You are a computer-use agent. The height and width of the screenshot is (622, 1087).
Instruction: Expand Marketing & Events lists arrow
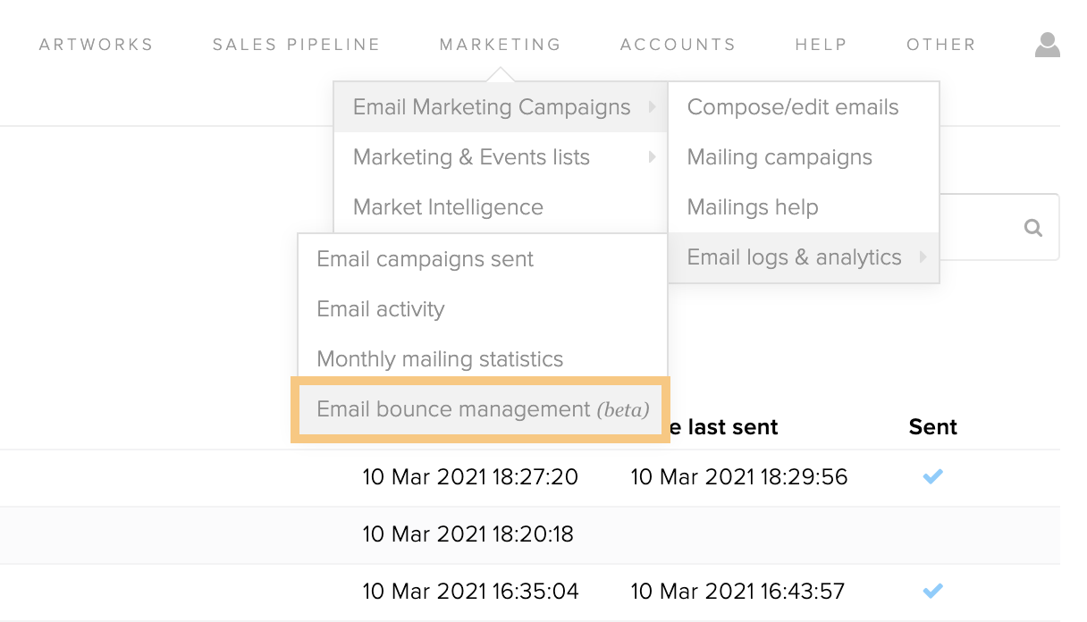pos(653,157)
